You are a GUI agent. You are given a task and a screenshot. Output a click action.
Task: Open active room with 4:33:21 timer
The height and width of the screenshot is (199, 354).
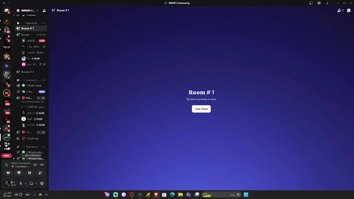point(31,35)
